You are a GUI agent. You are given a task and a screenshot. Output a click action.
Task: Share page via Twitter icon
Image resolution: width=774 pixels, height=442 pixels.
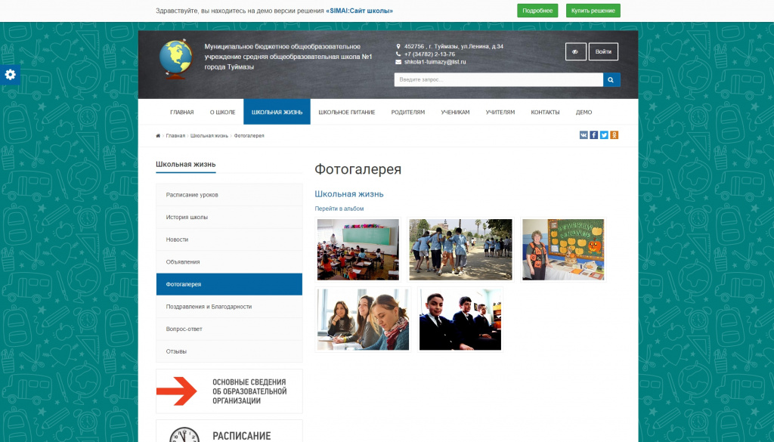pyautogui.click(x=604, y=135)
